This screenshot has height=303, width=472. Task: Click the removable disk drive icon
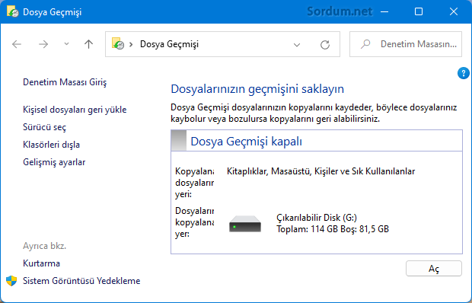245,224
